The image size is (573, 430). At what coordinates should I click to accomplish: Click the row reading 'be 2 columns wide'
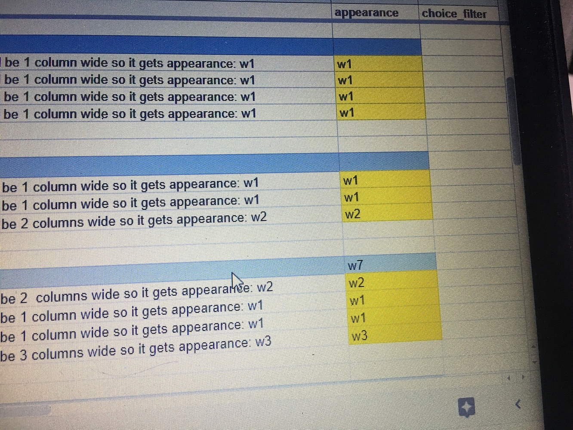(x=138, y=291)
